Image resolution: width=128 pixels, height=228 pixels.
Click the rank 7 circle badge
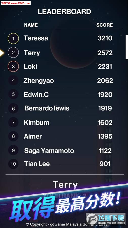pos(13,122)
